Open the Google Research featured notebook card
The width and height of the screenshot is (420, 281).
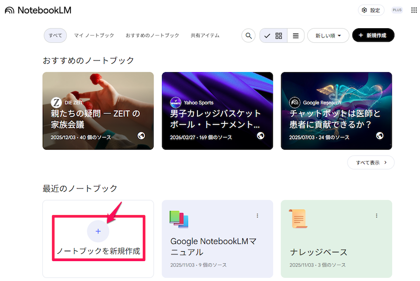pos(336,111)
